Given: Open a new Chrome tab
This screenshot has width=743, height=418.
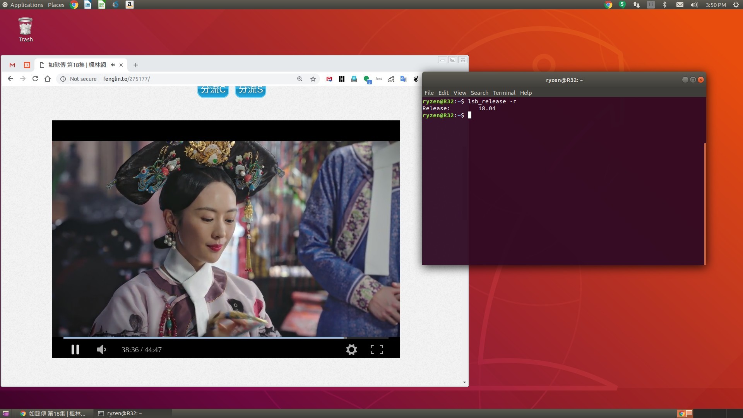Looking at the screenshot, I should [135, 65].
